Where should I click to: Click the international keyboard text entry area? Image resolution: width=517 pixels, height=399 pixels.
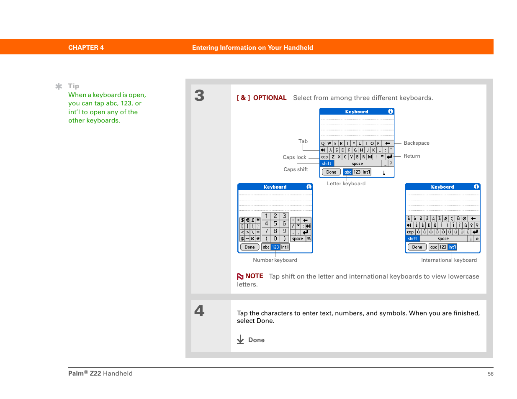(443, 202)
